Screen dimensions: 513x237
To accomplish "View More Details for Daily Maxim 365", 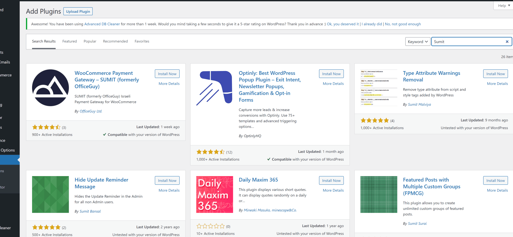I will point(333,190).
